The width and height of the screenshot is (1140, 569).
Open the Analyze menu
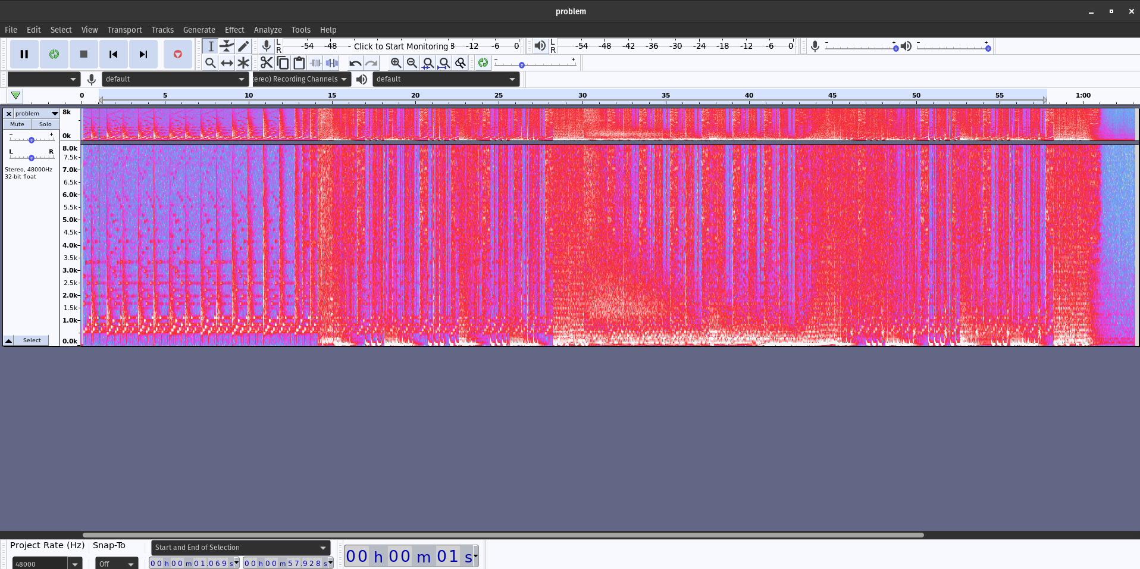[268, 30]
